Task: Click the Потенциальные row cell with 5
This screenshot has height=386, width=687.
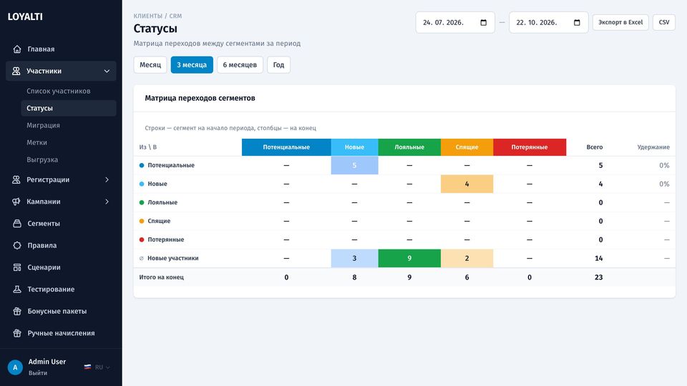Action: pyautogui.click(x=354, y=165)
